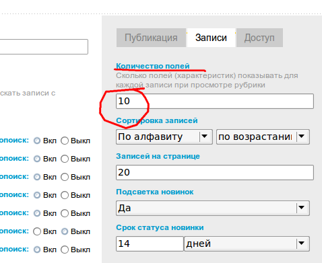322x263 pixels.
Task: Open the По алфавиту sort dropdown
Action: tap(164, 137)
